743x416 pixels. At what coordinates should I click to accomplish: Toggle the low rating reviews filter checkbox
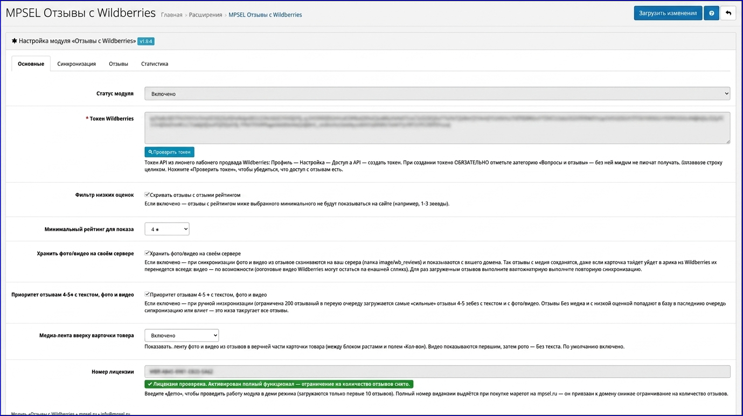147,195
